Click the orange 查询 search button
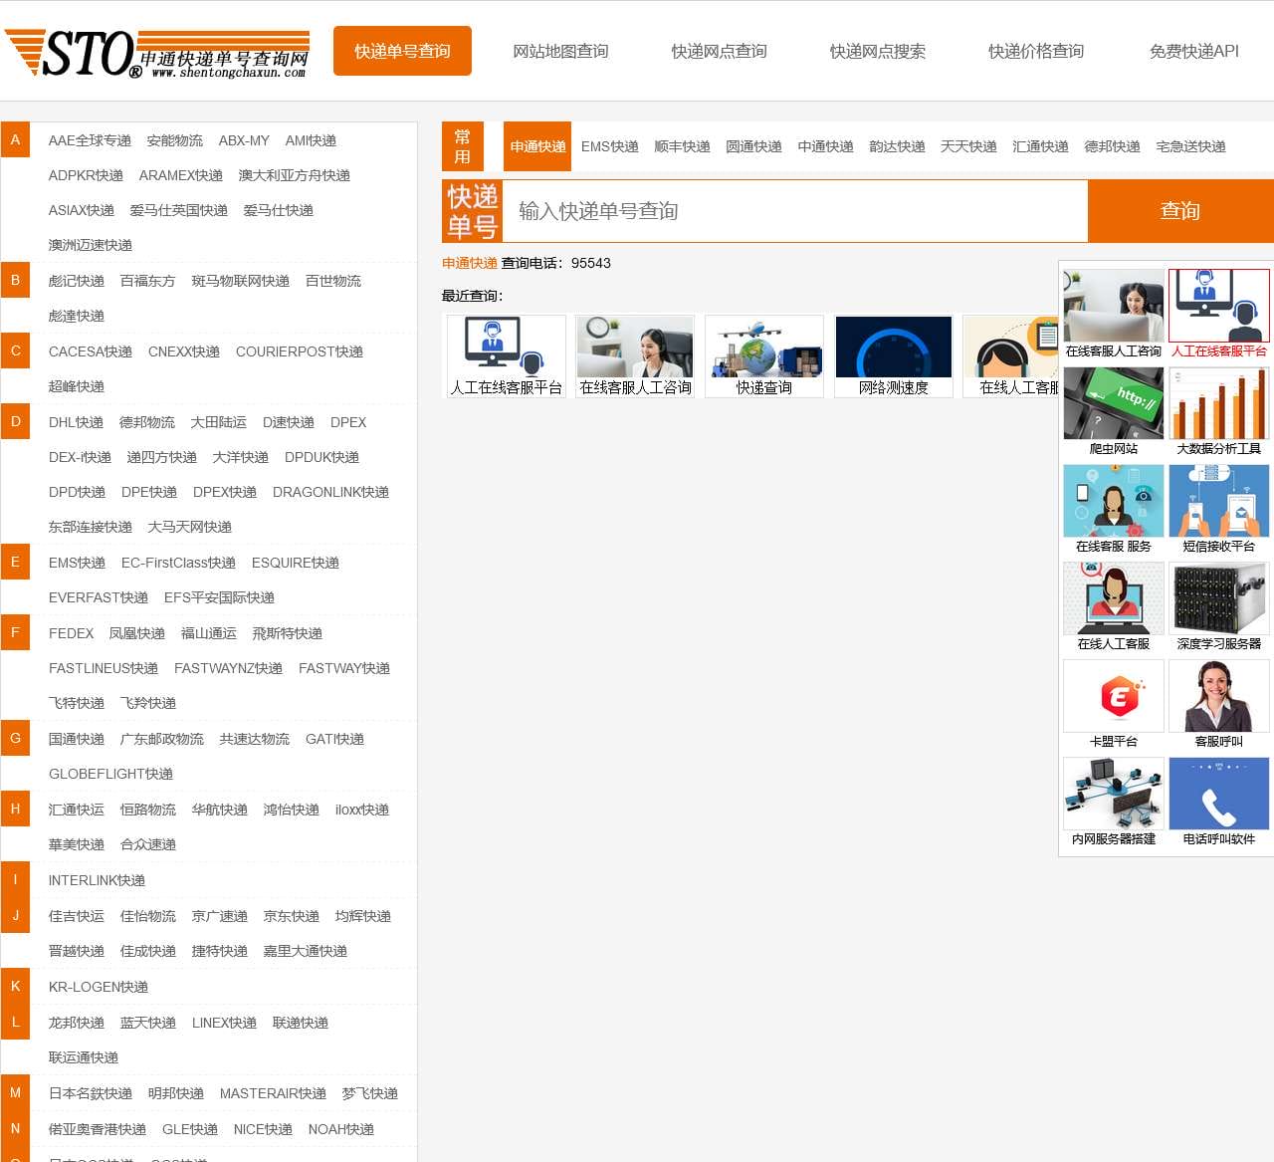The image size is (1274, 1162). click(1180, 211)
